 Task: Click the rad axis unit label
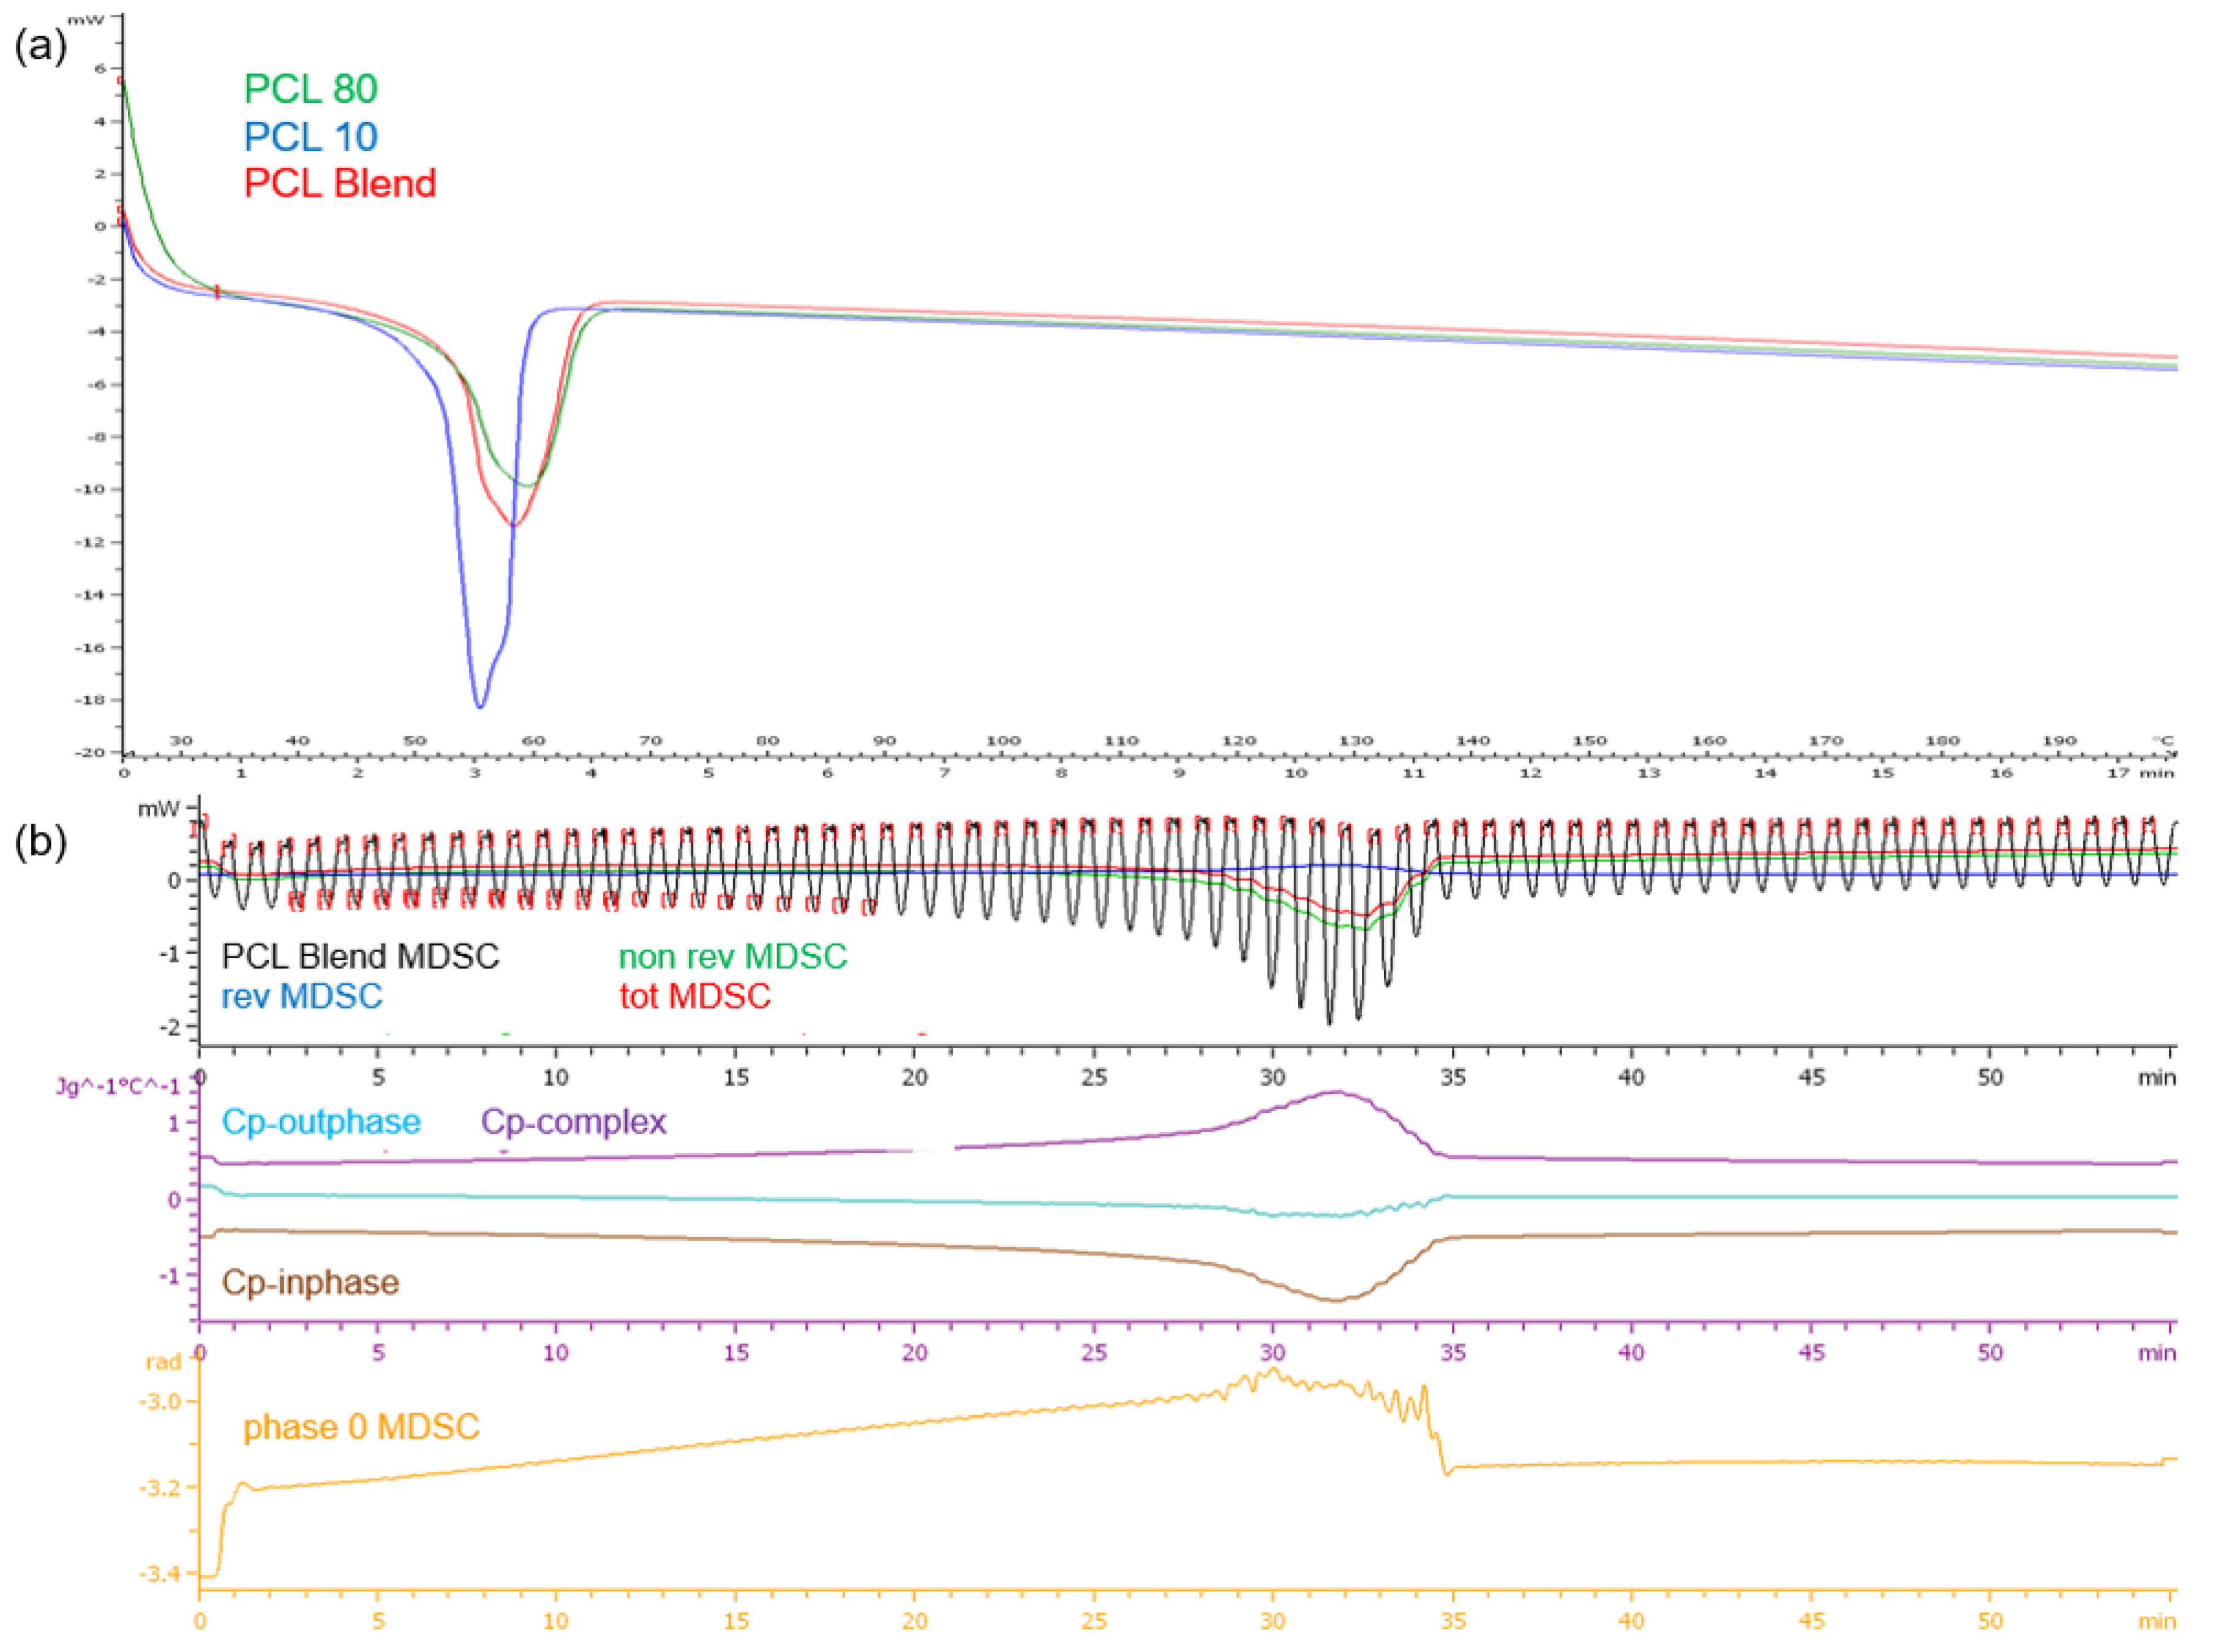click(x=163, y=1362)
